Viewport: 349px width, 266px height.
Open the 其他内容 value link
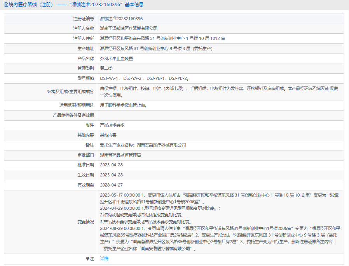[108, 135]
